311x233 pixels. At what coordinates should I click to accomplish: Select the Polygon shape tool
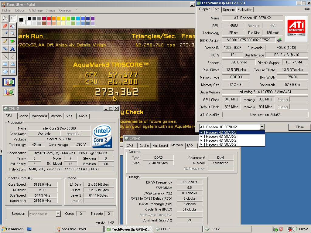click(x=13, y=64)
